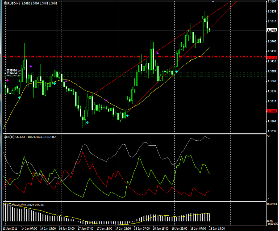This screenshot has width=279, height=231.
Task: Click the 1.3360 price axis label
Action: point(272,81)
